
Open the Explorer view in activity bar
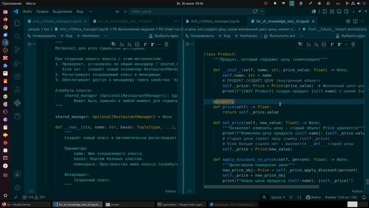coord(17,23)
